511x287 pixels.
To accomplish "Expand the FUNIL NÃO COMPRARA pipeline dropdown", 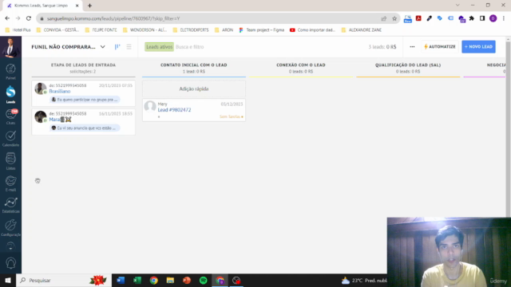I will 103,47.
